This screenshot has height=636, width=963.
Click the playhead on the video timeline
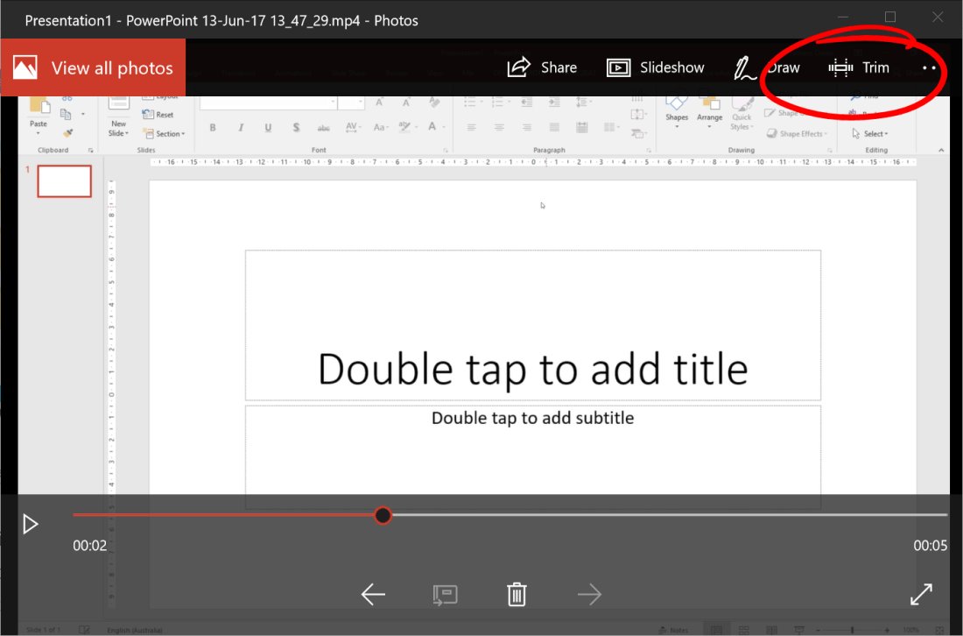(383, 515)
